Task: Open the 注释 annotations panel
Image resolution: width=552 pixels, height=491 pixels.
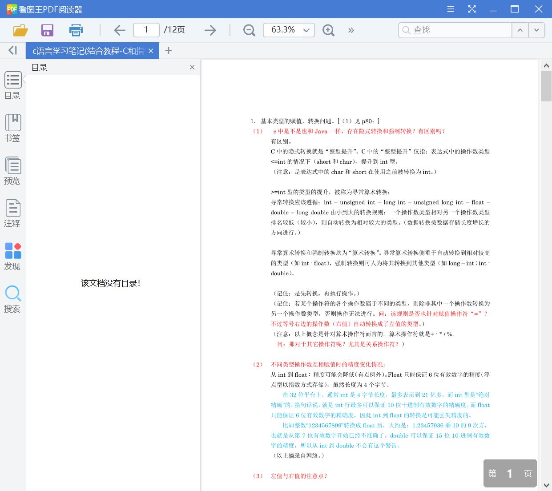Action: (x=12, y=214)
